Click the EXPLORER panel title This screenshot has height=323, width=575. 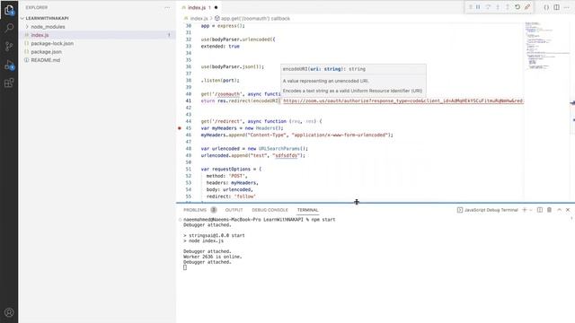click(x=37, y=7)
